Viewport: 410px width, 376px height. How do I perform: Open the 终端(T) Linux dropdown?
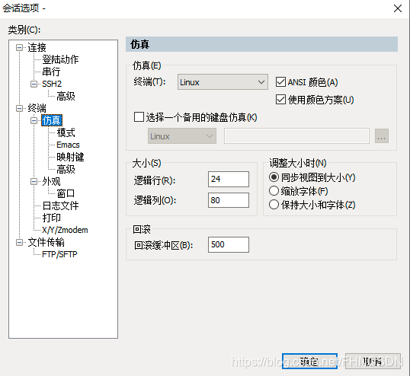[223, 82]
